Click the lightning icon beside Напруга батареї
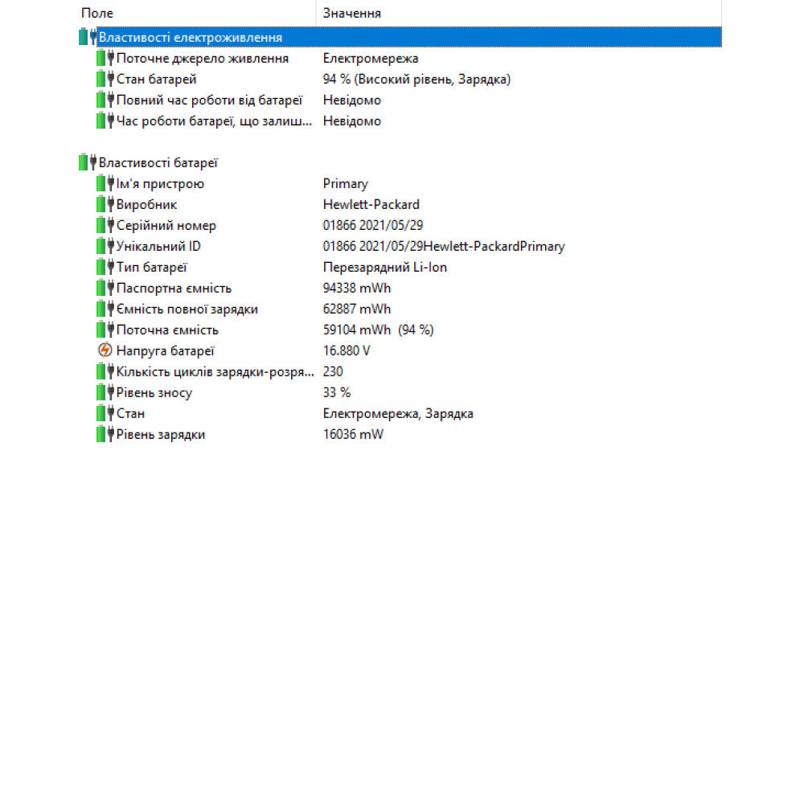Viewport: 804px width, 804px height. (105, 351)
